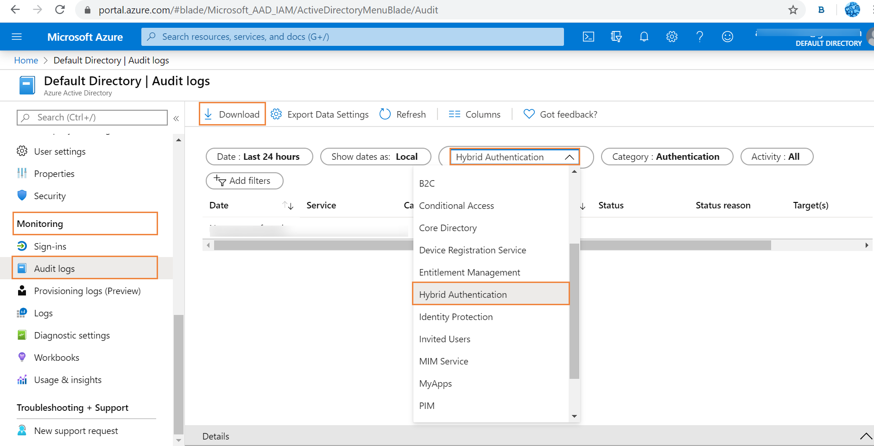Open the notifications bell
Image resolution: width=874 pixels, height=446 pixels.
(x=644, y=37)
